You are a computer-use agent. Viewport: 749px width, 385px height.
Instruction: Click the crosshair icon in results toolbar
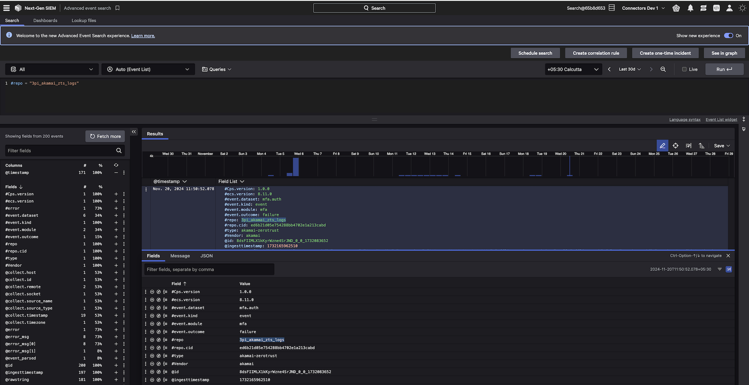675,146
